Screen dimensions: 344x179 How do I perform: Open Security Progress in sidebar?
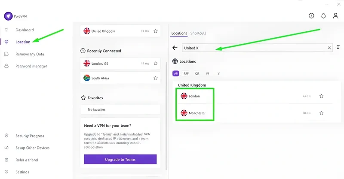point(30,136)
